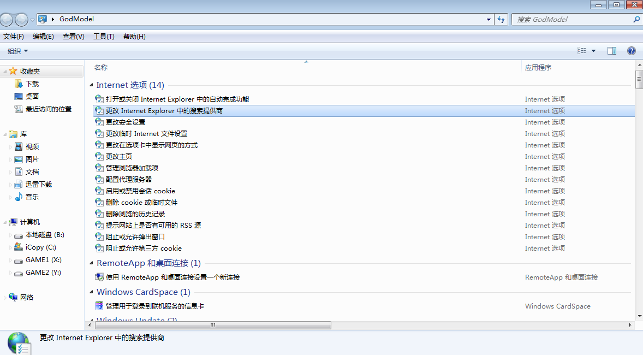
Task: Click 使用 RemoteApp 和桌面连接设置一个新连接
Action: click(x=169, y=277)
